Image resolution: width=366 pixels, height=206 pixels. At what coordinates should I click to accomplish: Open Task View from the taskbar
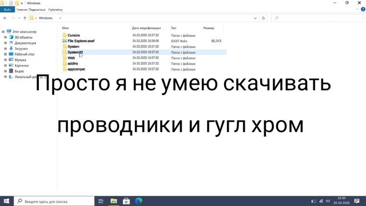(x=101, y=201)
